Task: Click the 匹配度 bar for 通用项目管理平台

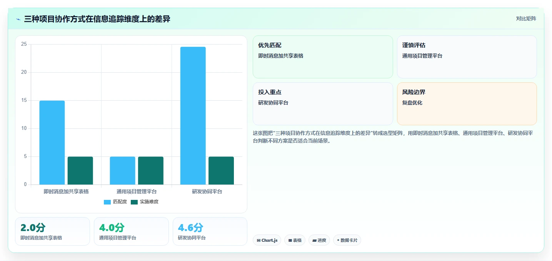Action: [x=122, y=171]
